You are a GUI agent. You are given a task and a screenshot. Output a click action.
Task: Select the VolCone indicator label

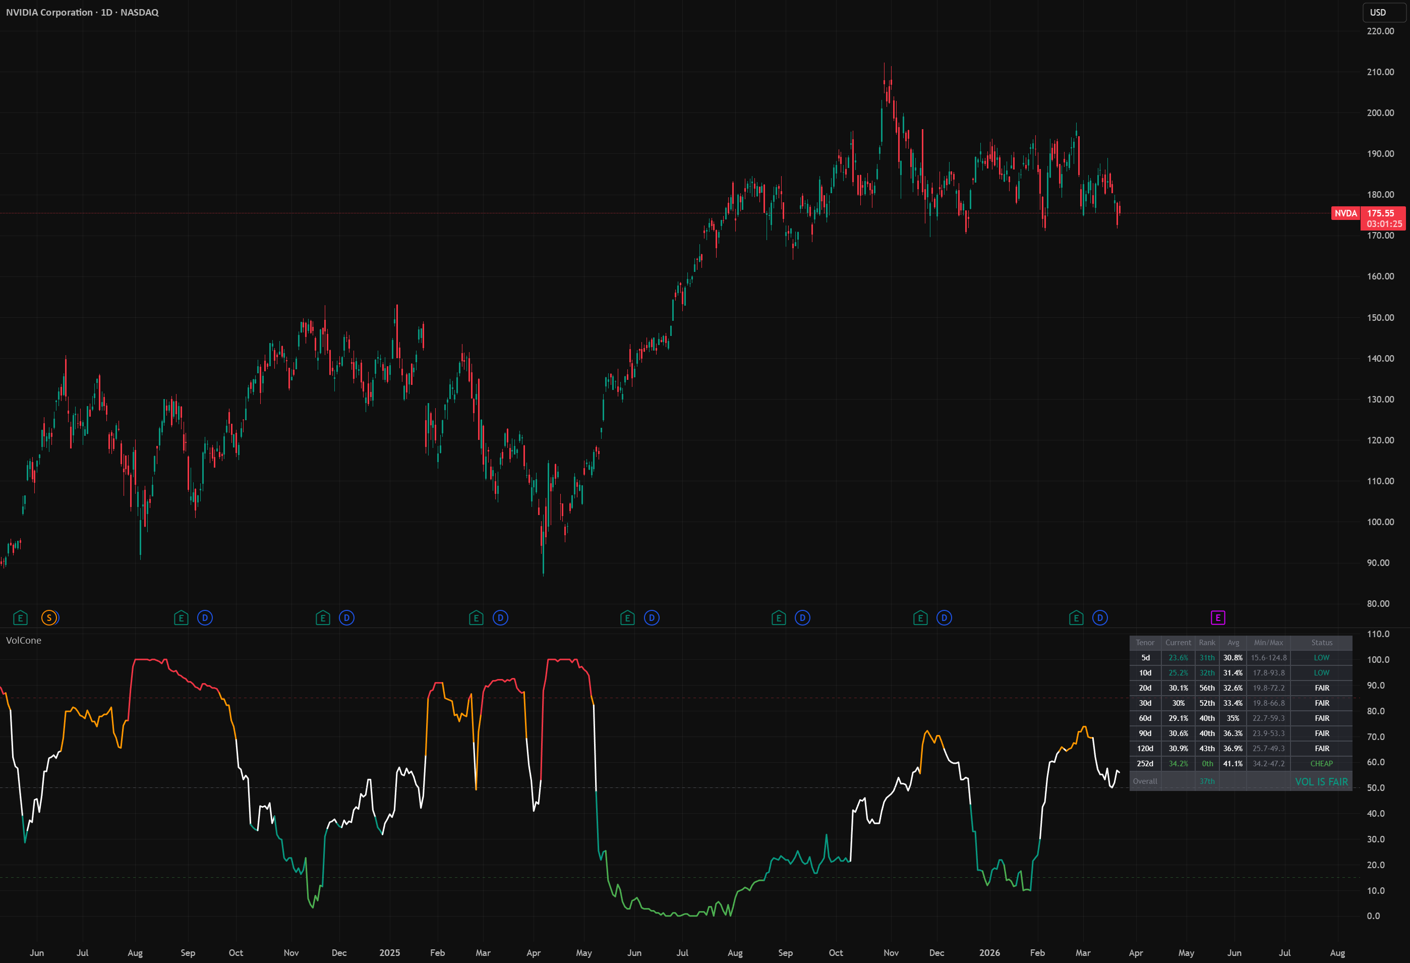click(24, 640)
